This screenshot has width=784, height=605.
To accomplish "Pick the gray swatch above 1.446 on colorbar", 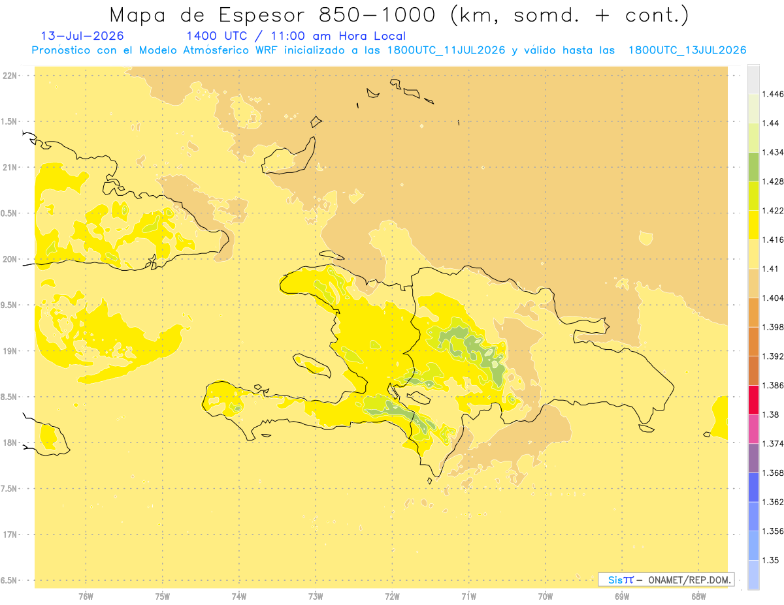I will pyautogui.click(x=753, y=79).
